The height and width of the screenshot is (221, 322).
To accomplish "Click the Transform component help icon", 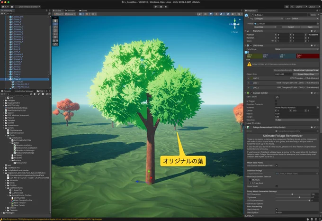I will click(312, 31).
